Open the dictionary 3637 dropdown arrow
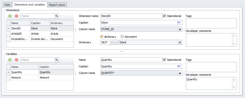This screenshot has height=98, width=245. click(x=112, y=42)
